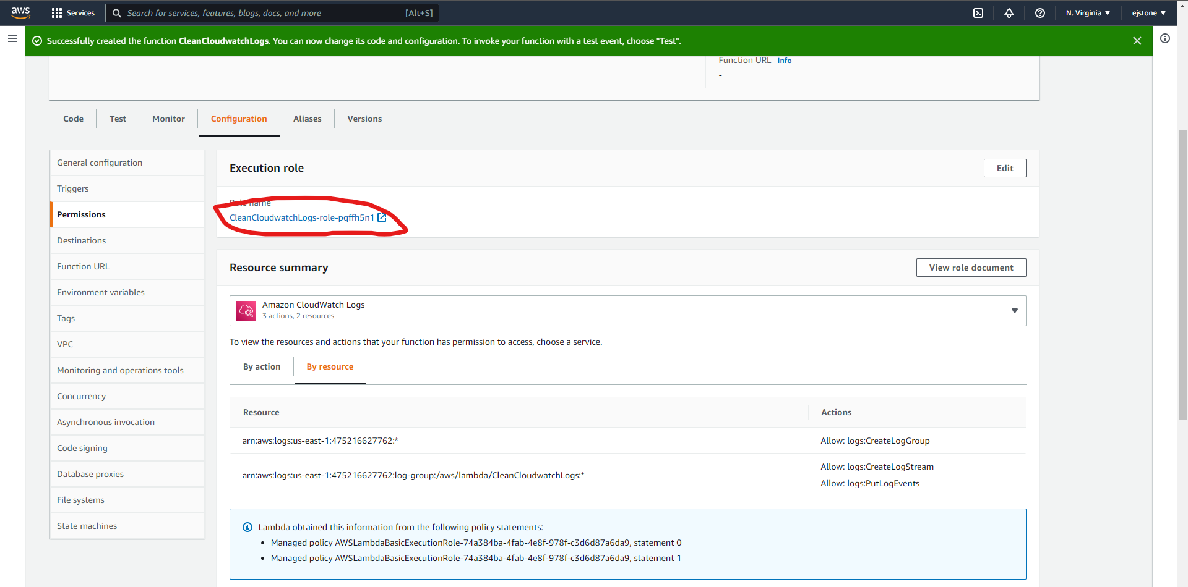Click View role document button
Image resolution: width=1188 pixels, height=587 pixels.
(971, 268)
